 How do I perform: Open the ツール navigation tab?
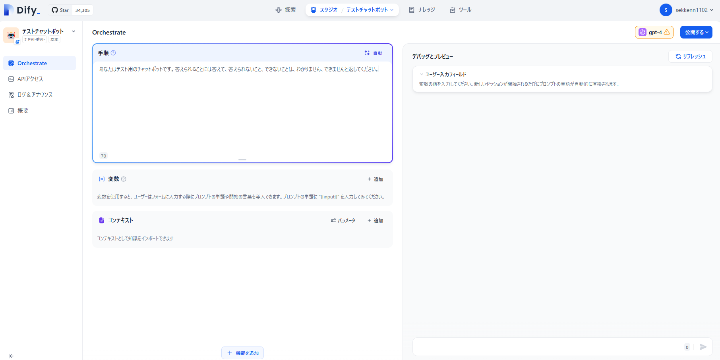click(x=461, y=10)
